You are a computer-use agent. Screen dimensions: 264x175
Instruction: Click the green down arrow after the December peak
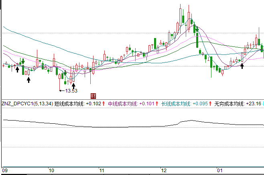[x=196, y=29]
